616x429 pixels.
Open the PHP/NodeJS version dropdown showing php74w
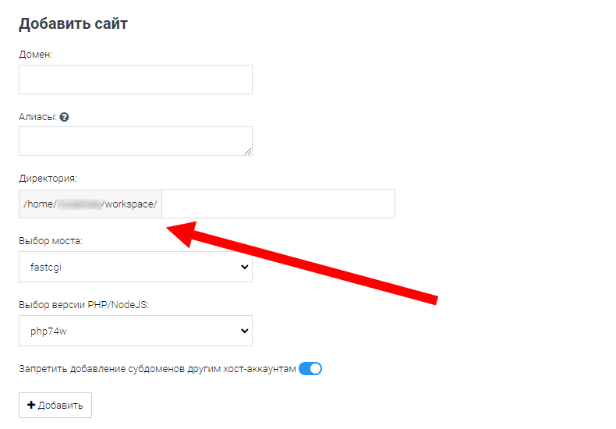point(135,331)
